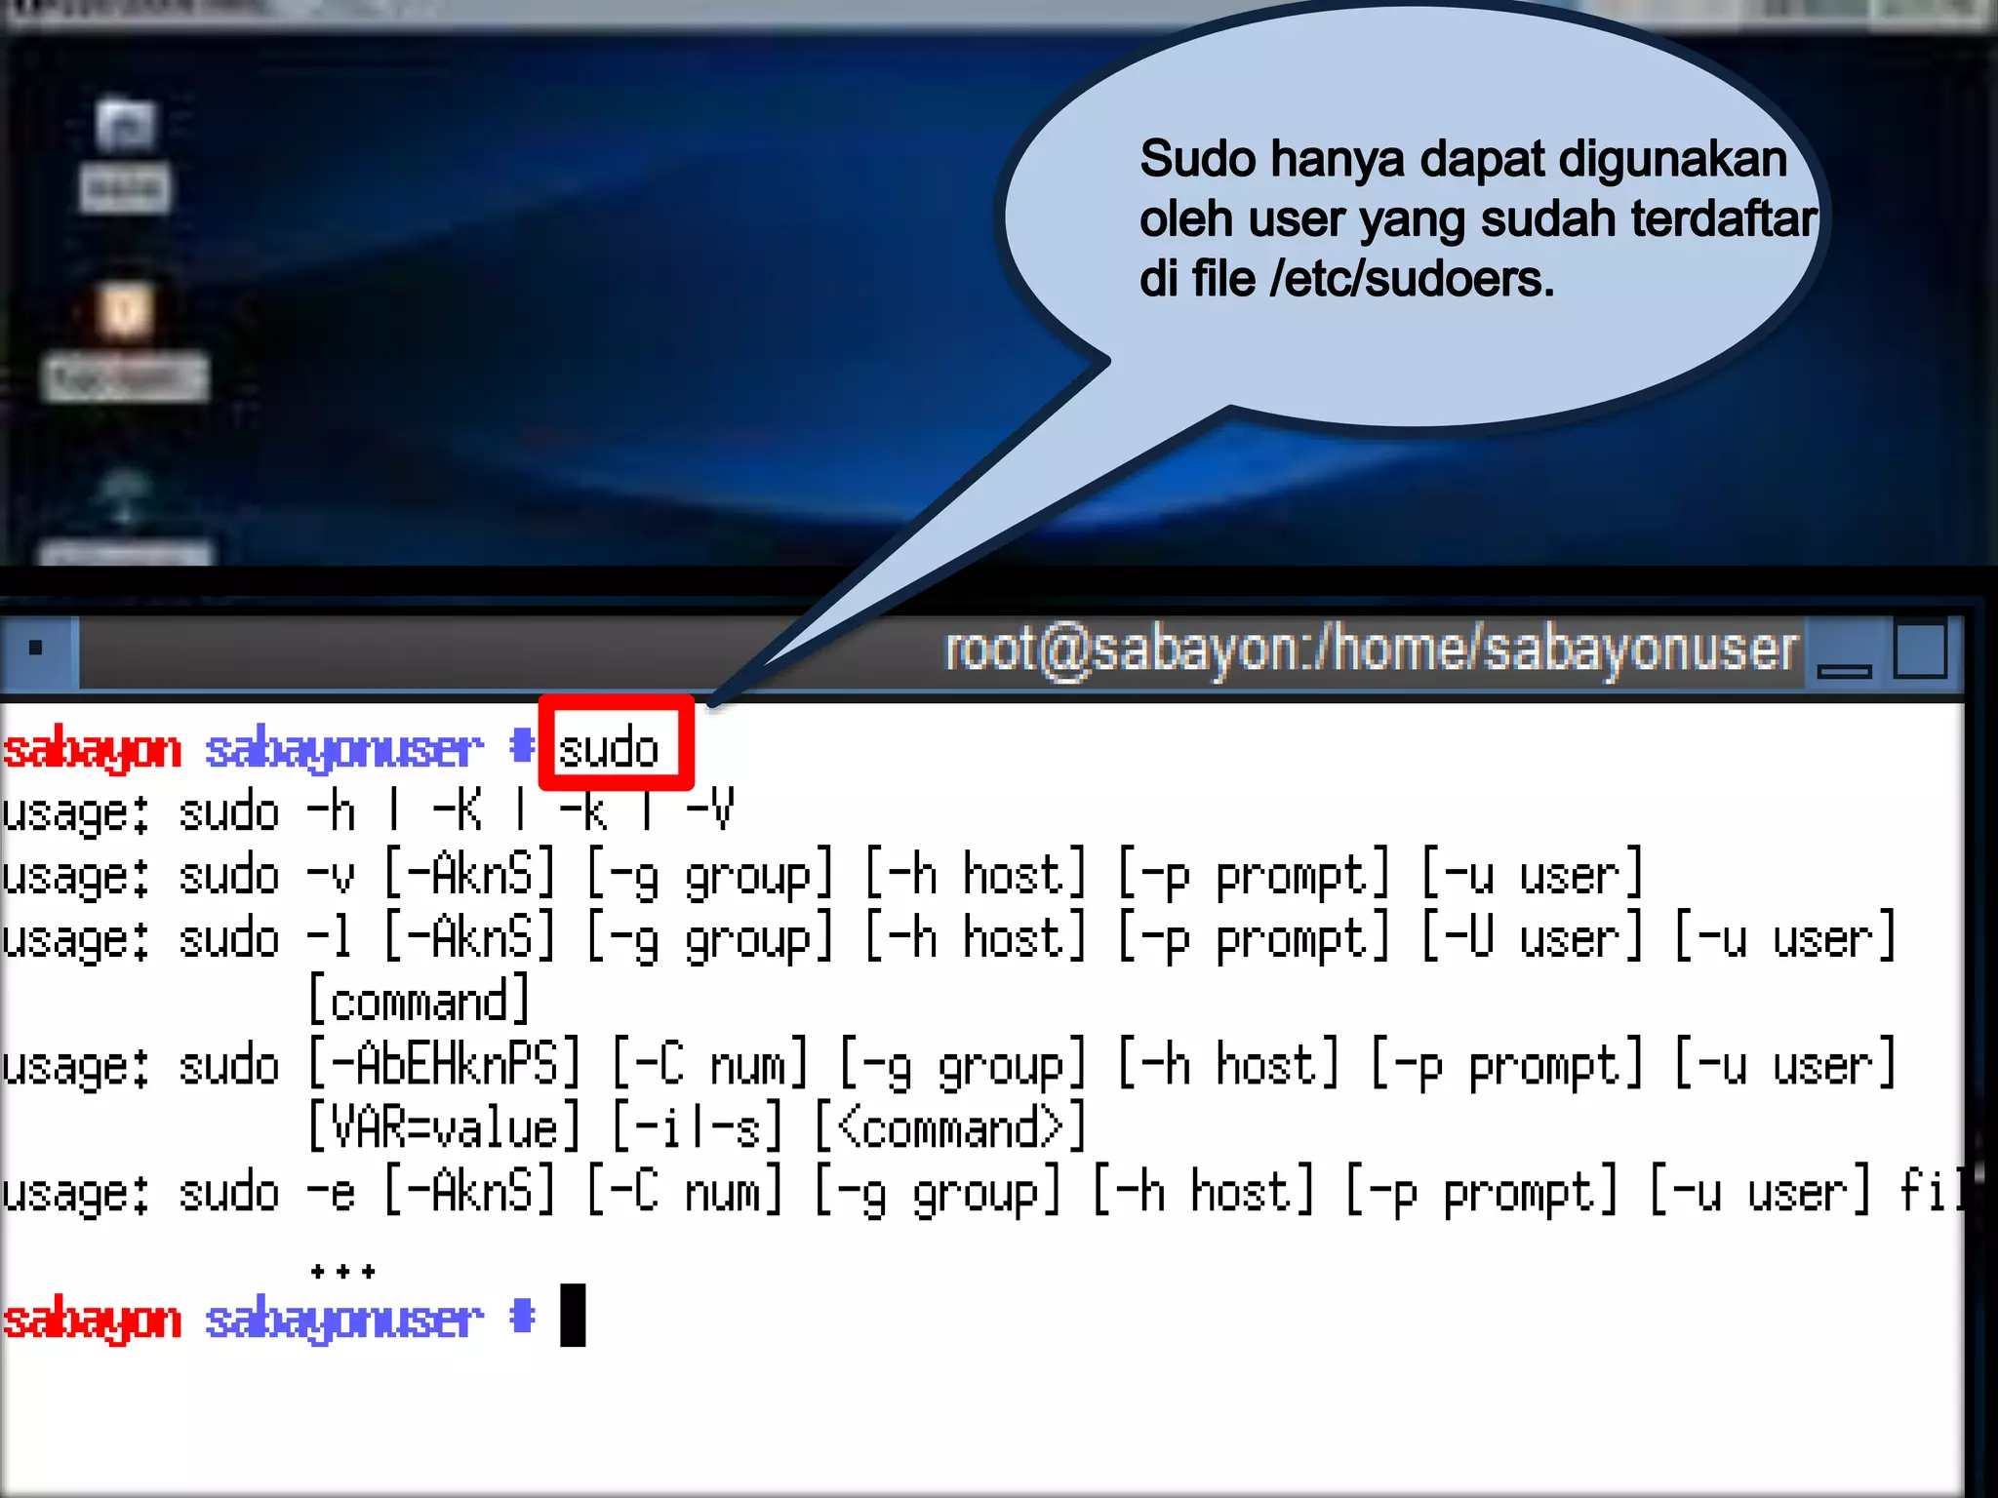
Task: Click the terminal cursor at the prompt
Action: 573,1315
